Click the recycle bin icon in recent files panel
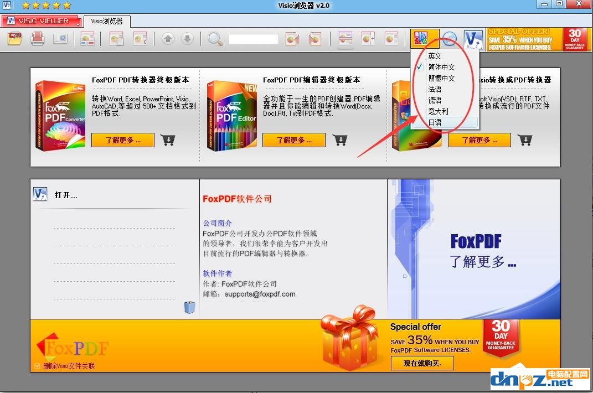Image resolution: width=593 pixels, height=393 pixels. 189,307
